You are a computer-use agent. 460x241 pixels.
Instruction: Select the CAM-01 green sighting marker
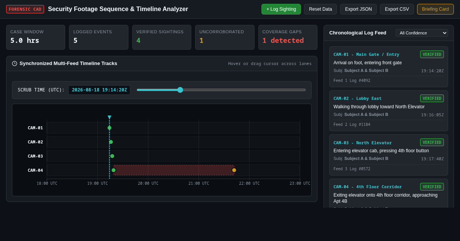[x=109, y=128]
